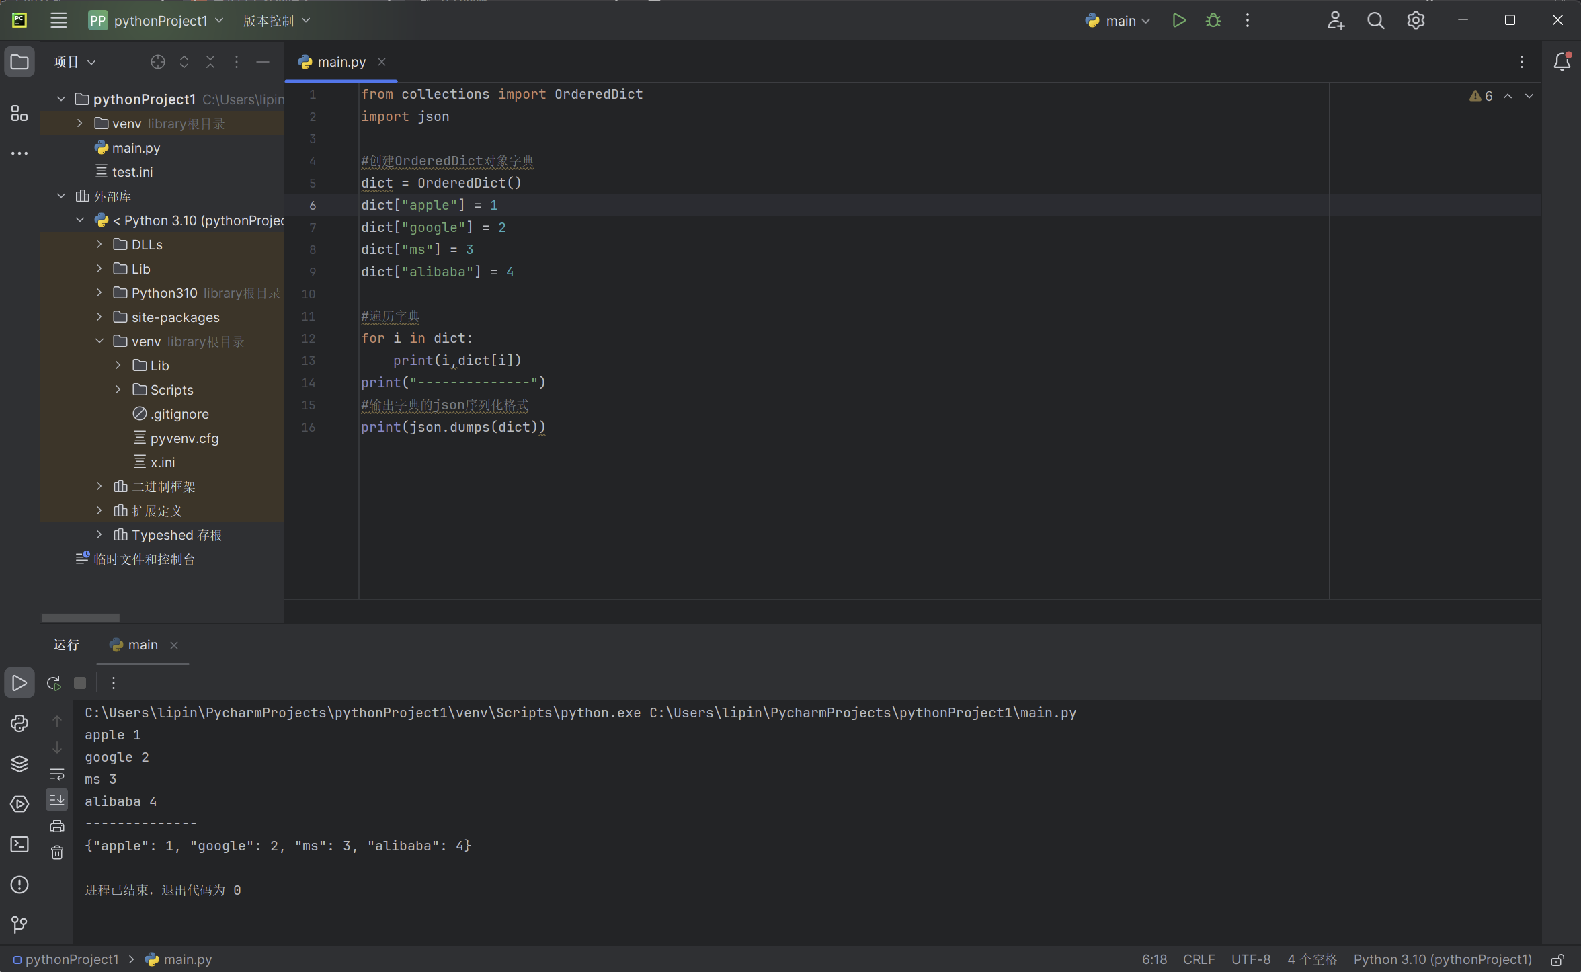This screenshot has height=972, width=1581.
Task: Close the main run tab
Action: pyautogui.click(x=174, y=645)
